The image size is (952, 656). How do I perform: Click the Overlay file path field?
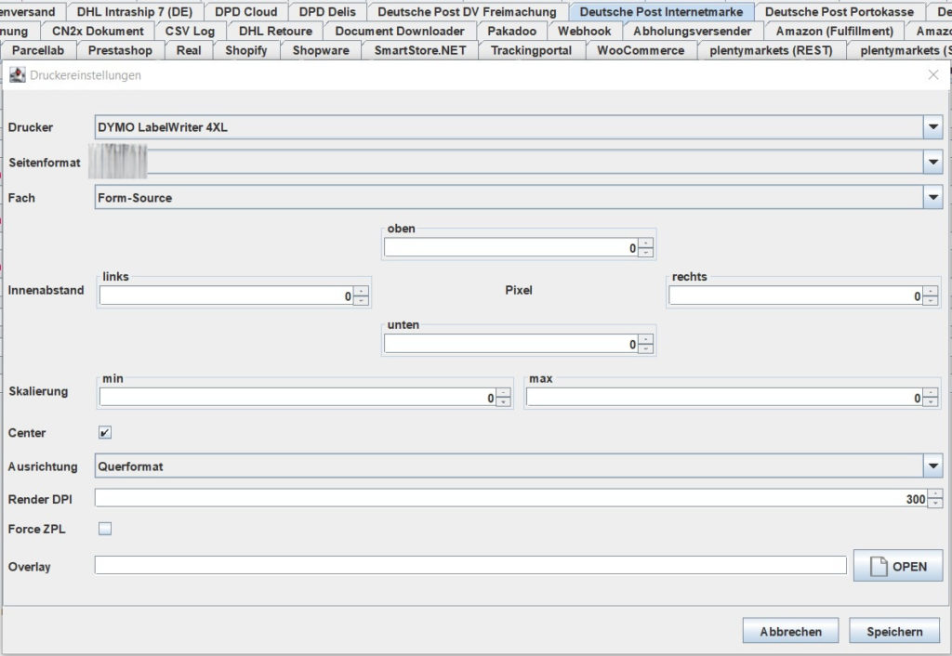(x=470, y=565)
